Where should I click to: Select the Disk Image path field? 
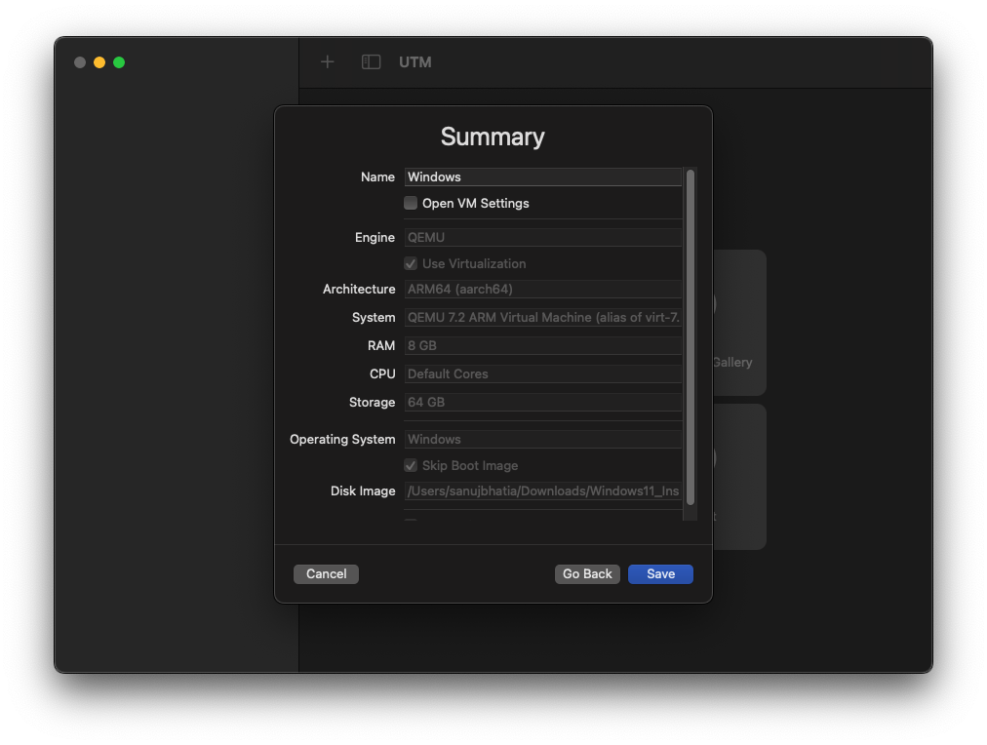point(543,490)
